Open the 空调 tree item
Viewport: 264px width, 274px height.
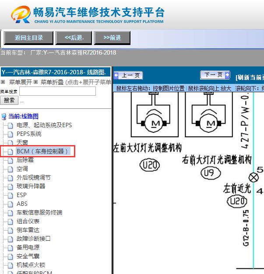click(22, 169)
